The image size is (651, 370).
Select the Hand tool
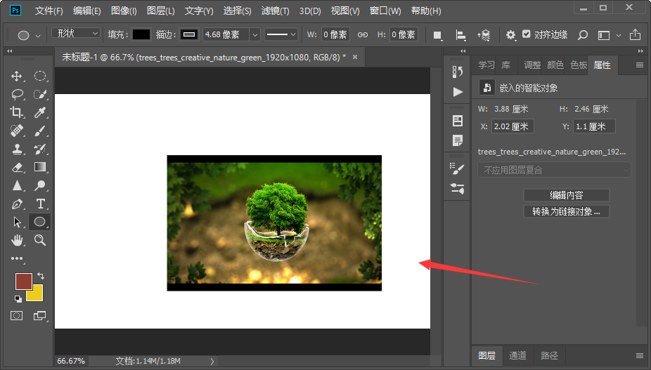tap(17, 240)
